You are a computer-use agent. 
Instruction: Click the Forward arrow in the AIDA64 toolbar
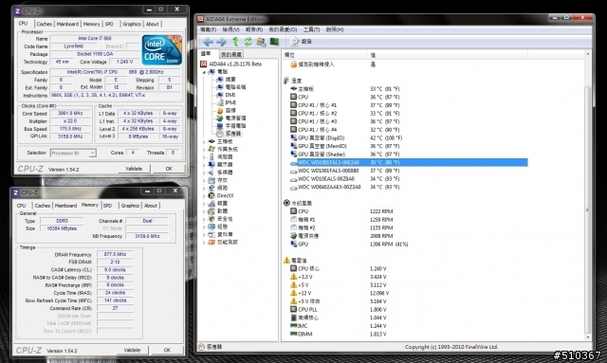(221, 42)
